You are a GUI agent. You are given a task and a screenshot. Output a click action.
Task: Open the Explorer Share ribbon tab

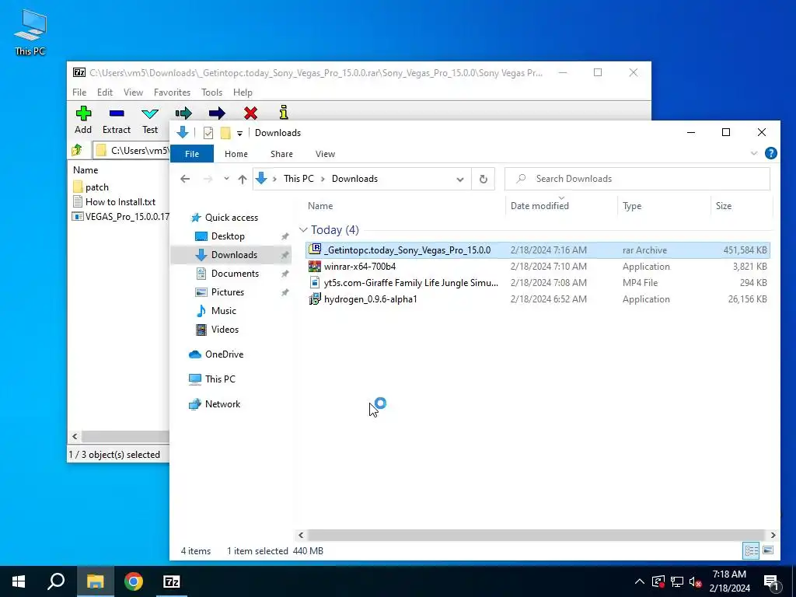pyautogui.click(x=281, y=154)
